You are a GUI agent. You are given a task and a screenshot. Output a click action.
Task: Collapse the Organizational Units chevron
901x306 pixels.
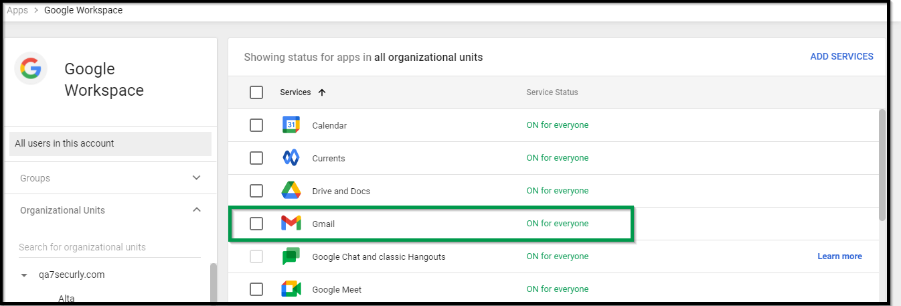[x=196, y=210]
